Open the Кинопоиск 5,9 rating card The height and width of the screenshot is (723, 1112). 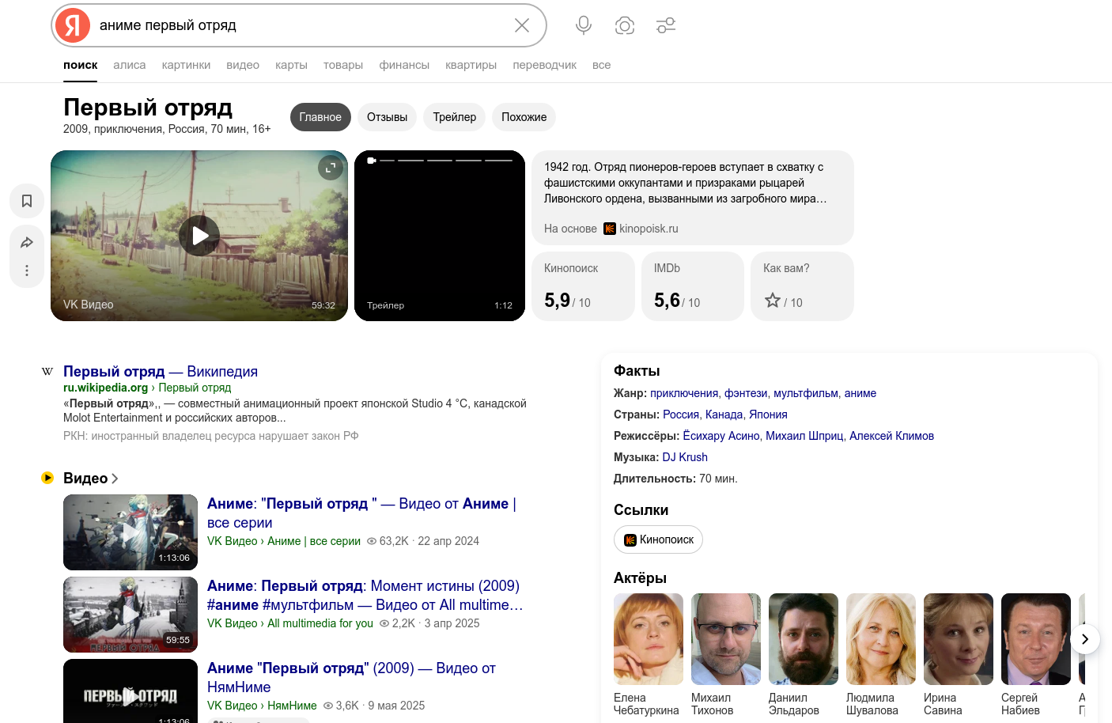(x=583, y=286)
